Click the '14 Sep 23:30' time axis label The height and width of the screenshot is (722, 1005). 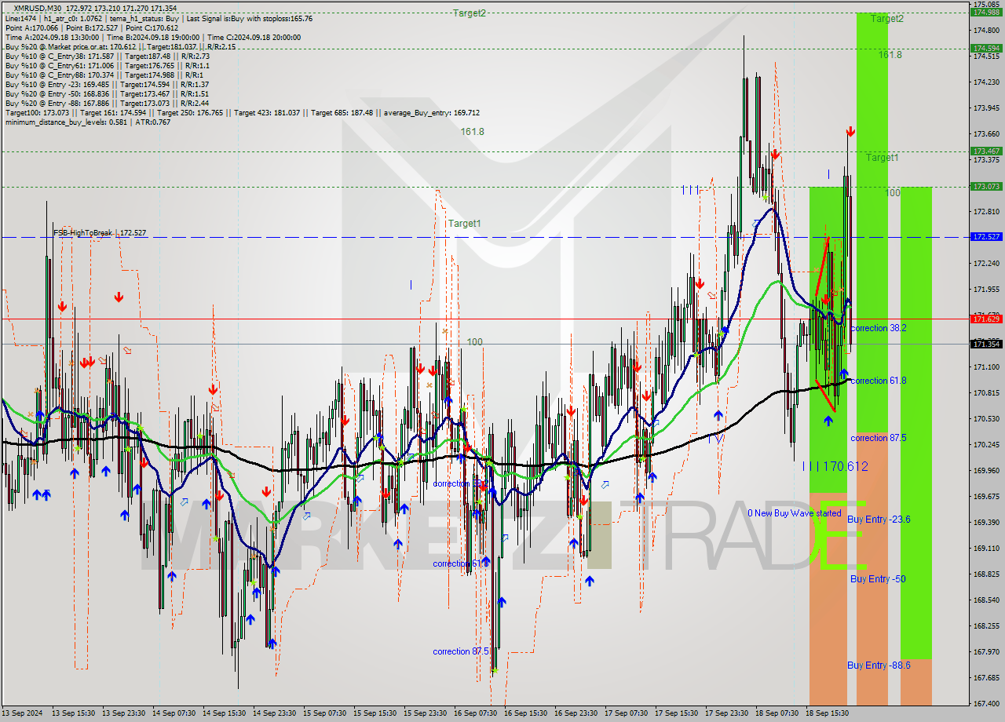274,713
